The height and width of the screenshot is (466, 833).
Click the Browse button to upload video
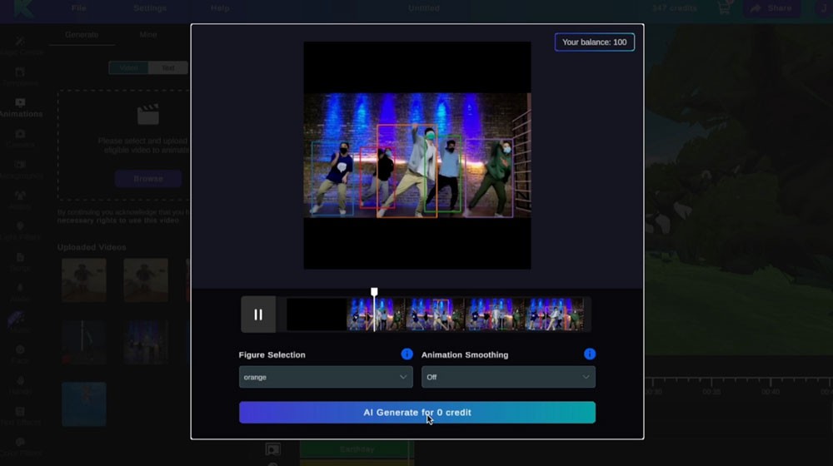148,179
